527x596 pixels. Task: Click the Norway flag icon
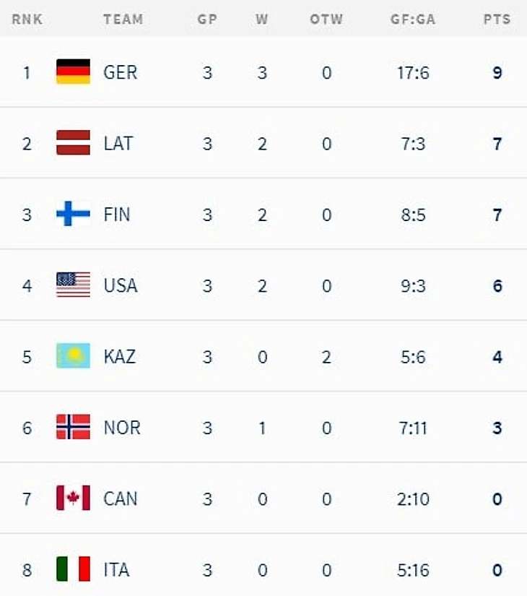tap(74, 427)
